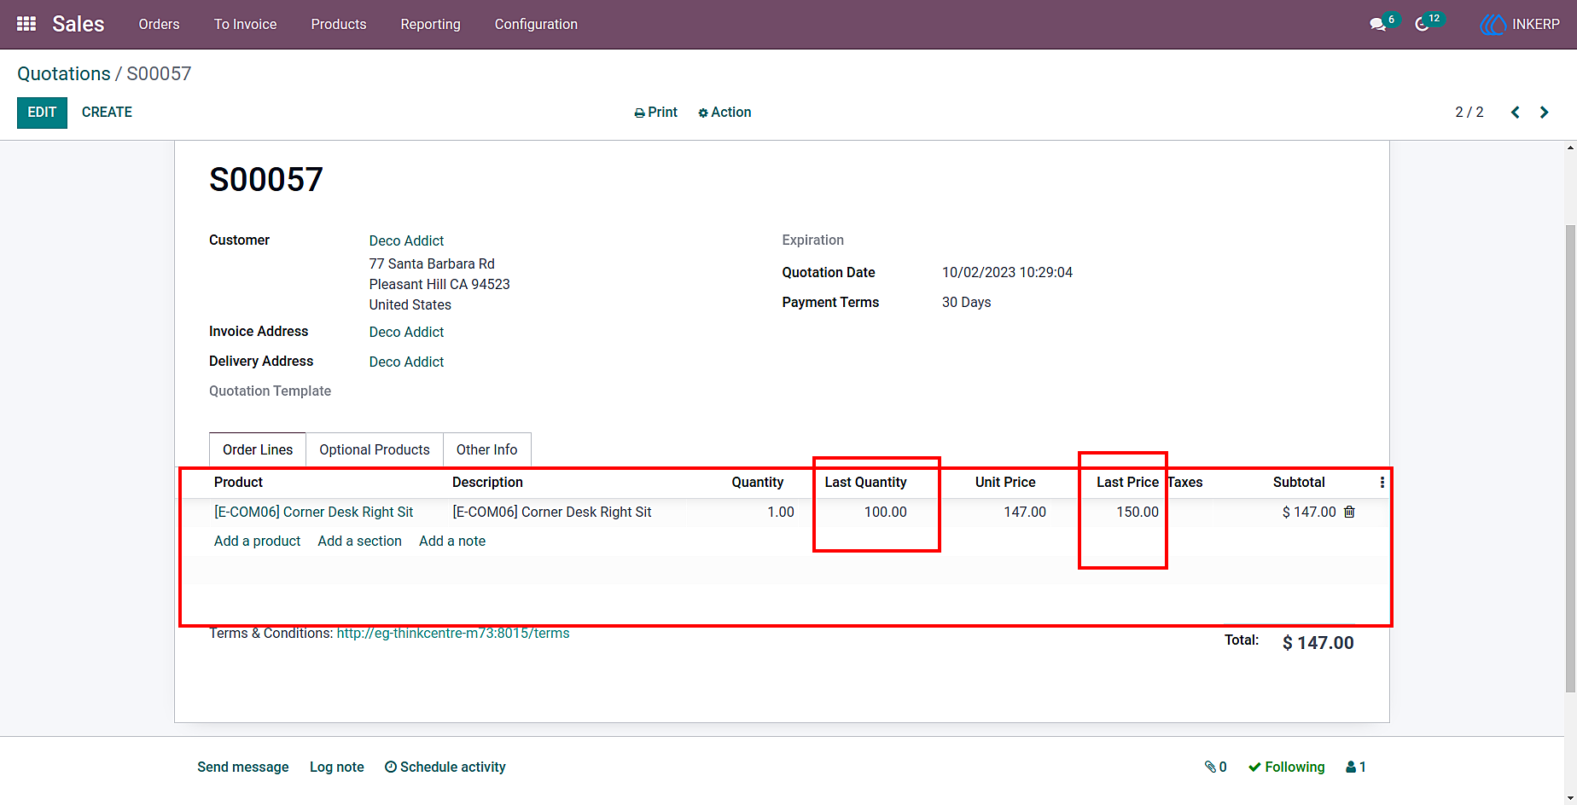
Task: Click Add a section link
Action: 359,541
